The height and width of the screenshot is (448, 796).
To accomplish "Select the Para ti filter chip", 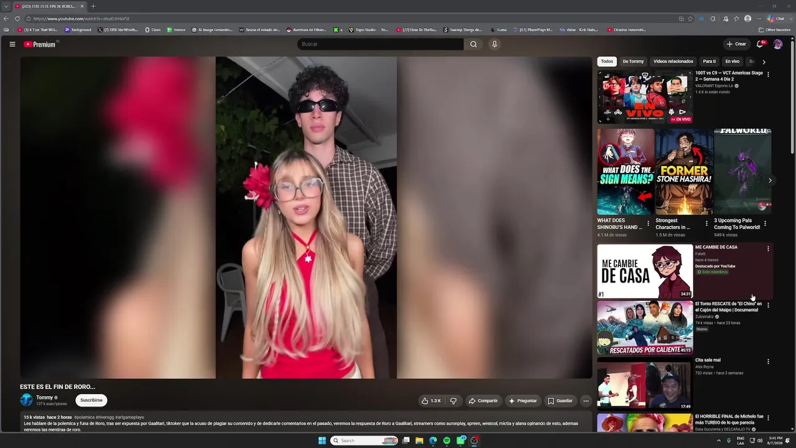I will [710, 62].
